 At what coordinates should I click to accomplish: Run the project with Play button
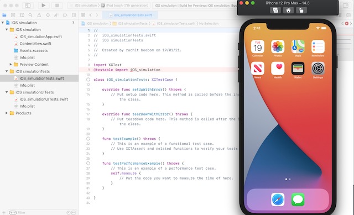coord(44,5)
